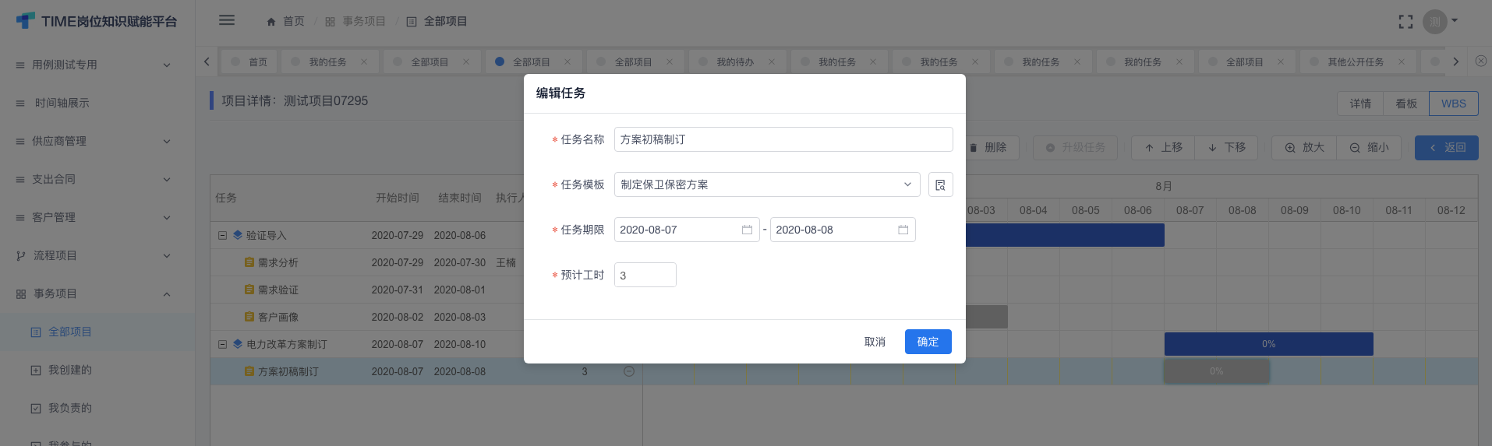Click the 验证导入 blue Gantt bar
Viewport: 1492px width, 446px height.
[1065, 235]
